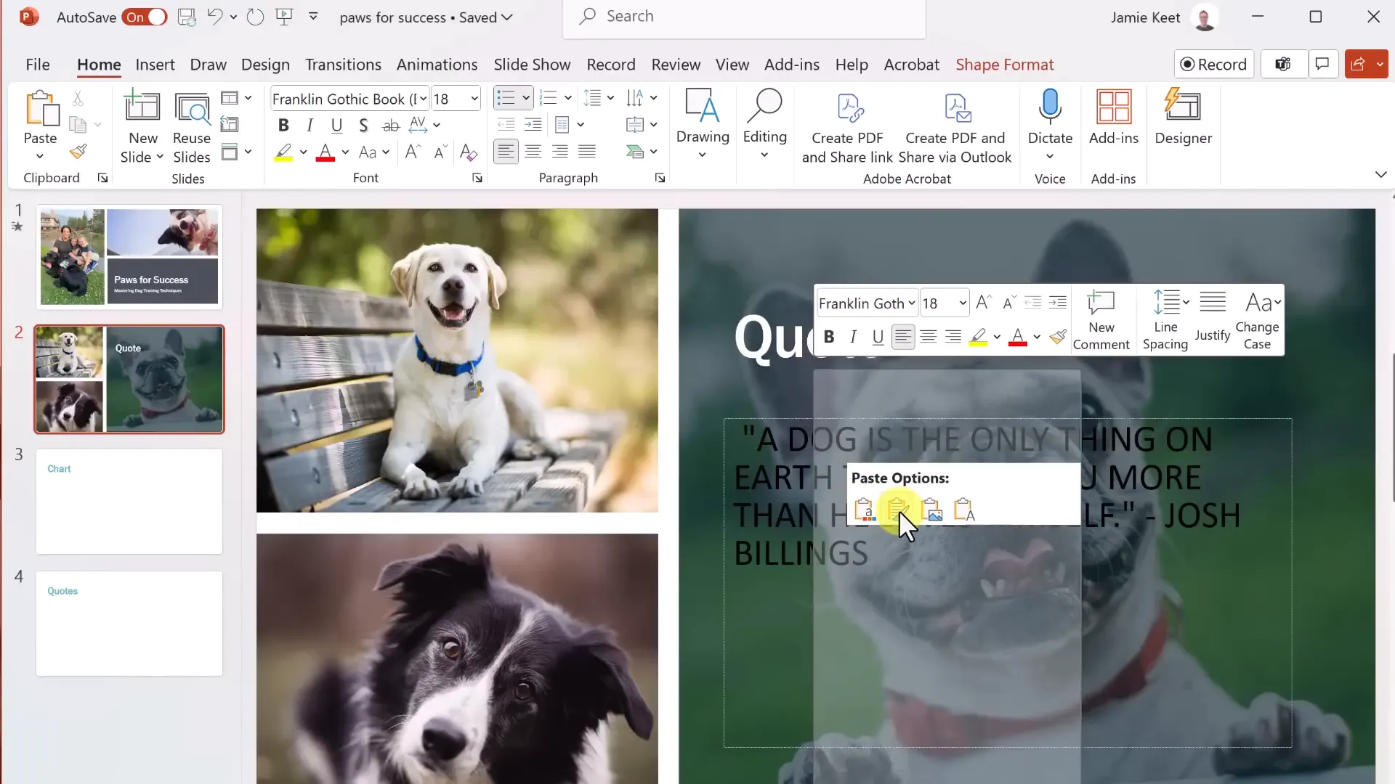Open the Shape Format tab
The height and width of the screenshot is (784, 1395).
point(1004,65)
